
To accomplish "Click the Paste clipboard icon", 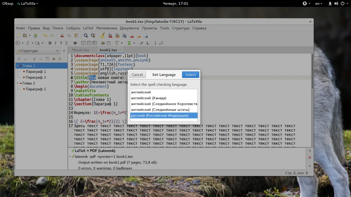I will [76, 35].
